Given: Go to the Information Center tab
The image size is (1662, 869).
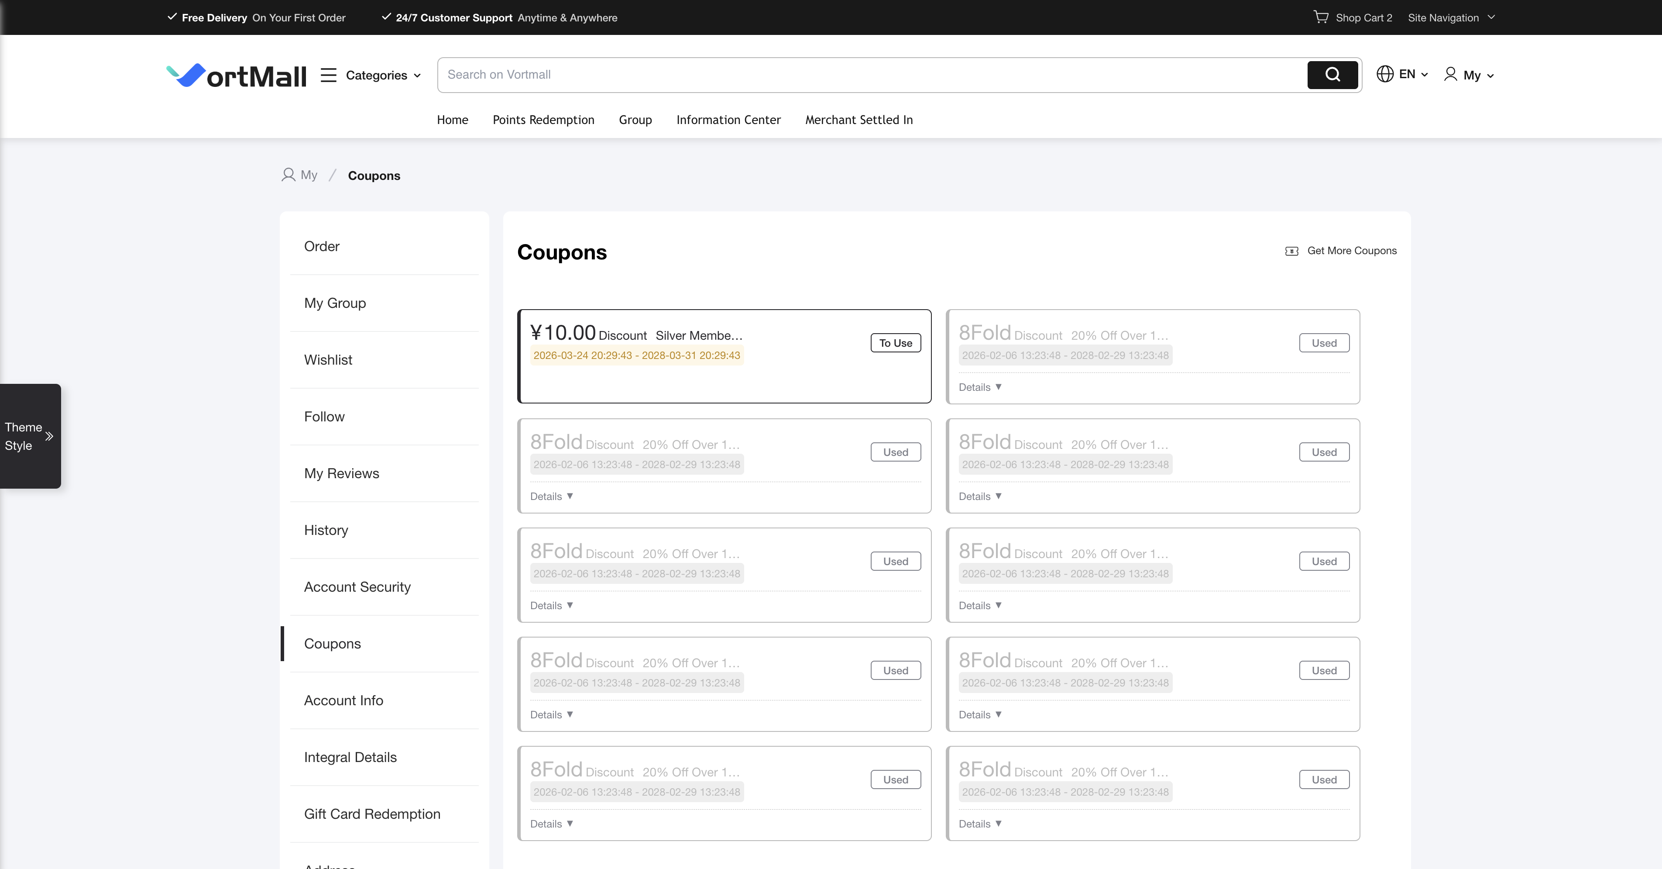Looking at the screenshot, I should coord(728,120).
